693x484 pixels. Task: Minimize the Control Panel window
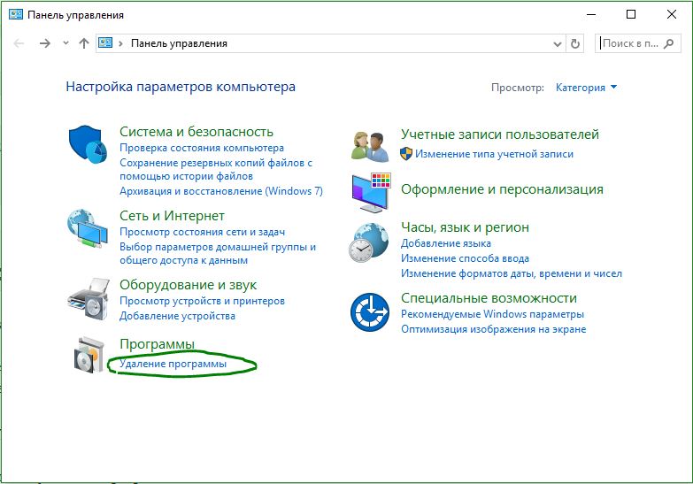pos(591,14)
